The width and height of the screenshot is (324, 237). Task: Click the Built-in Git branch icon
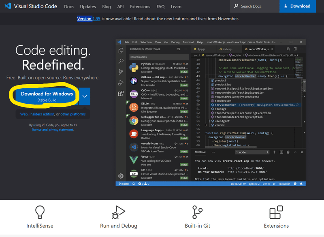tap(197, 212)
